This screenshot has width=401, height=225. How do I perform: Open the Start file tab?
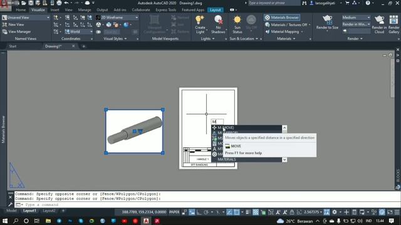[13, 46]
